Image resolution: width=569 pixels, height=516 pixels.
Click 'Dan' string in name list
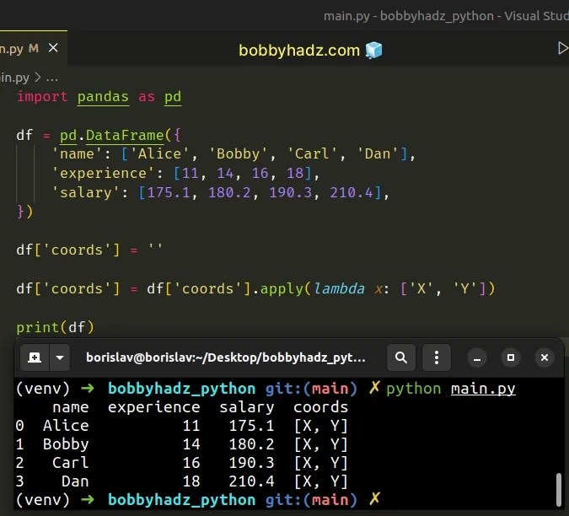click(x=378, y=153)
